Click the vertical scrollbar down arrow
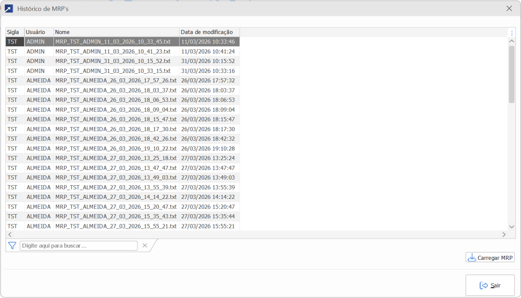Viewport: 521px width, 298px height. coord(512,227)
